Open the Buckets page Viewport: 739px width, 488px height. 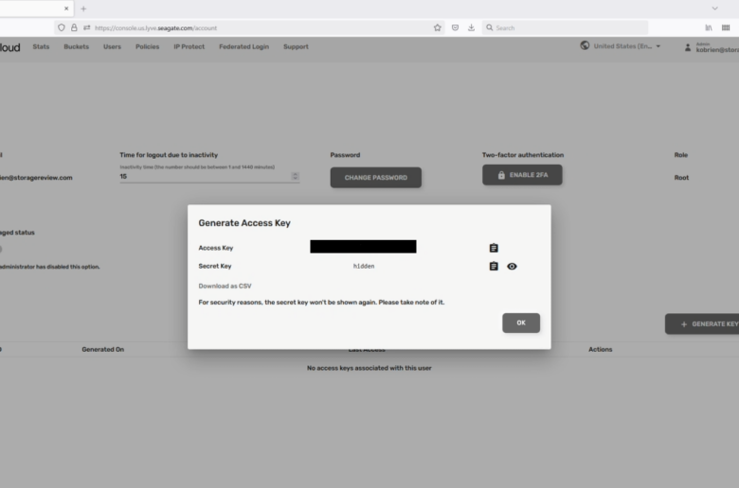pyautogui.click(x=77, y=46)
